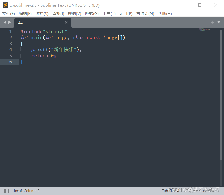Screen dimensions: 224x195
Task: Click line number 2 in gutter
Action: click(x=10, y=38)
